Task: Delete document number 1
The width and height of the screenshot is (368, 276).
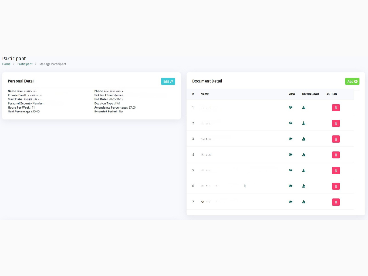Action: 336,107
